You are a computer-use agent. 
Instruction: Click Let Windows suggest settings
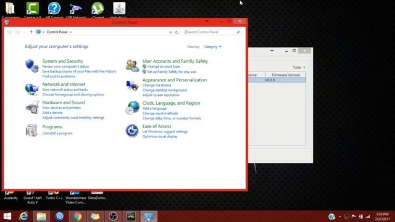point(165,131)
